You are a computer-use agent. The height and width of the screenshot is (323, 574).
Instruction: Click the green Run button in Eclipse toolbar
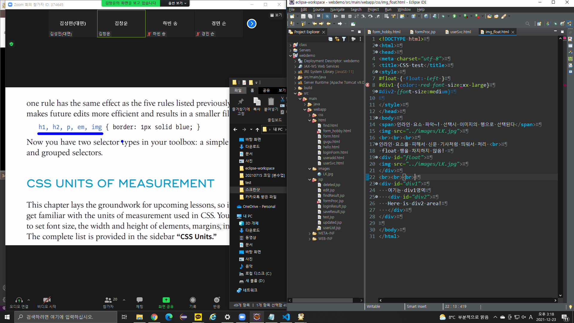click(454, 16)
